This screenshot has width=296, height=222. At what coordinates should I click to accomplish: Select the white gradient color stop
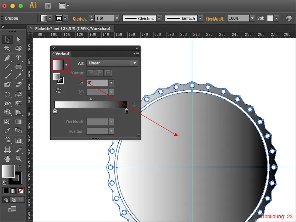click(55, 111)
